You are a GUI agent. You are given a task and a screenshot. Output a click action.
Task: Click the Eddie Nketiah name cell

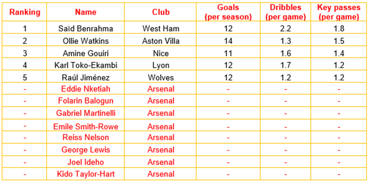pyautogui.click(x=86, y=89)
